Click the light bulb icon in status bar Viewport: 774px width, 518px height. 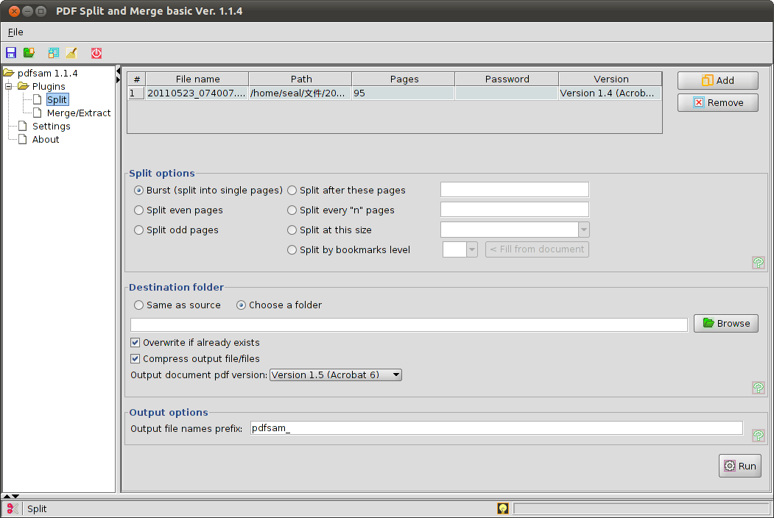click(503, 508)
